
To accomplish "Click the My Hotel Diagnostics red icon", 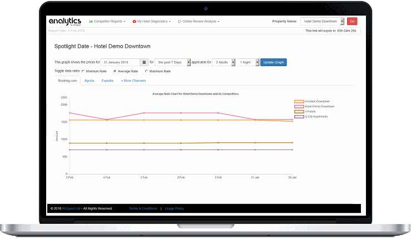I will (133, 21).
